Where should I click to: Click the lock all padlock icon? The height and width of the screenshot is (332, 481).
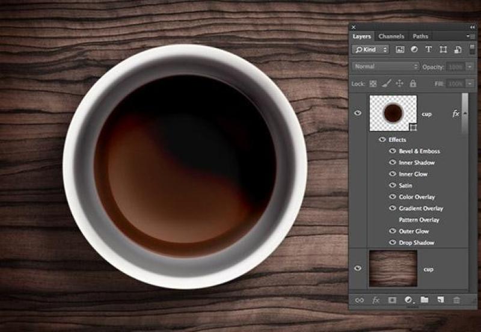tap(412, 84)
